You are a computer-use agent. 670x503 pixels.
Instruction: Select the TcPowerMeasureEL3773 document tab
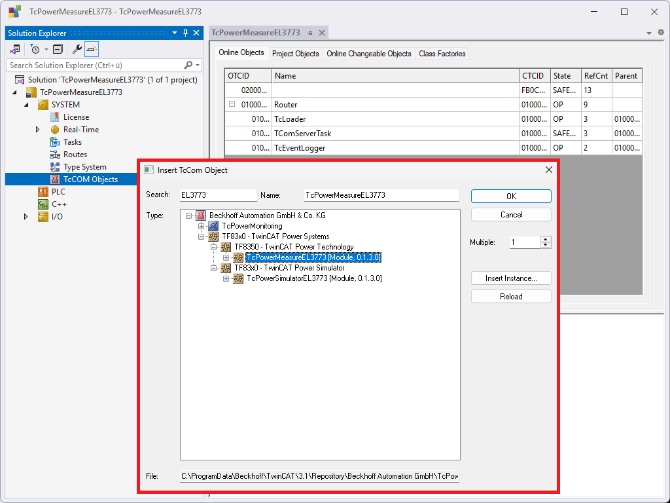pos(256,33)
